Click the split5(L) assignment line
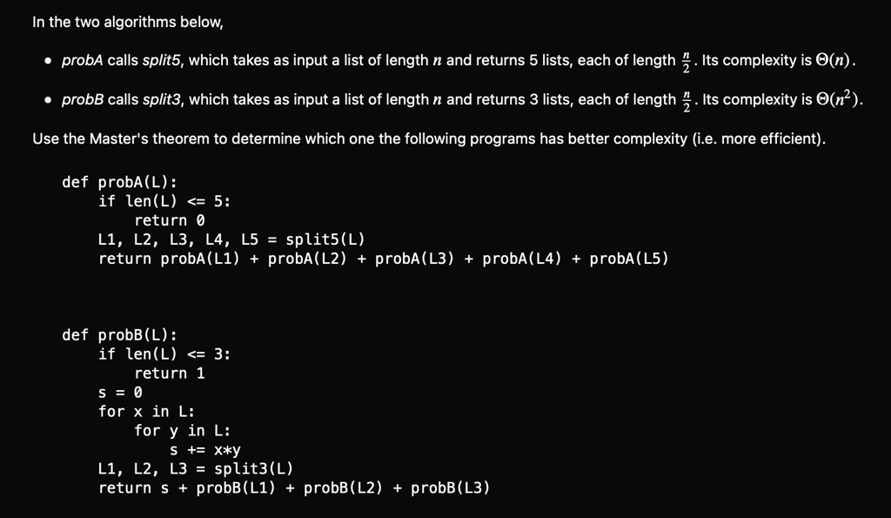The height and width of the screenshot is (518, 891). click(231, 239)
